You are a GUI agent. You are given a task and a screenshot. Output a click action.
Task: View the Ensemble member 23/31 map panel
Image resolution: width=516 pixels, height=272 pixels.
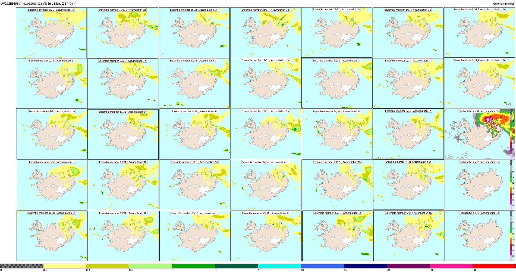pos(266,134)
